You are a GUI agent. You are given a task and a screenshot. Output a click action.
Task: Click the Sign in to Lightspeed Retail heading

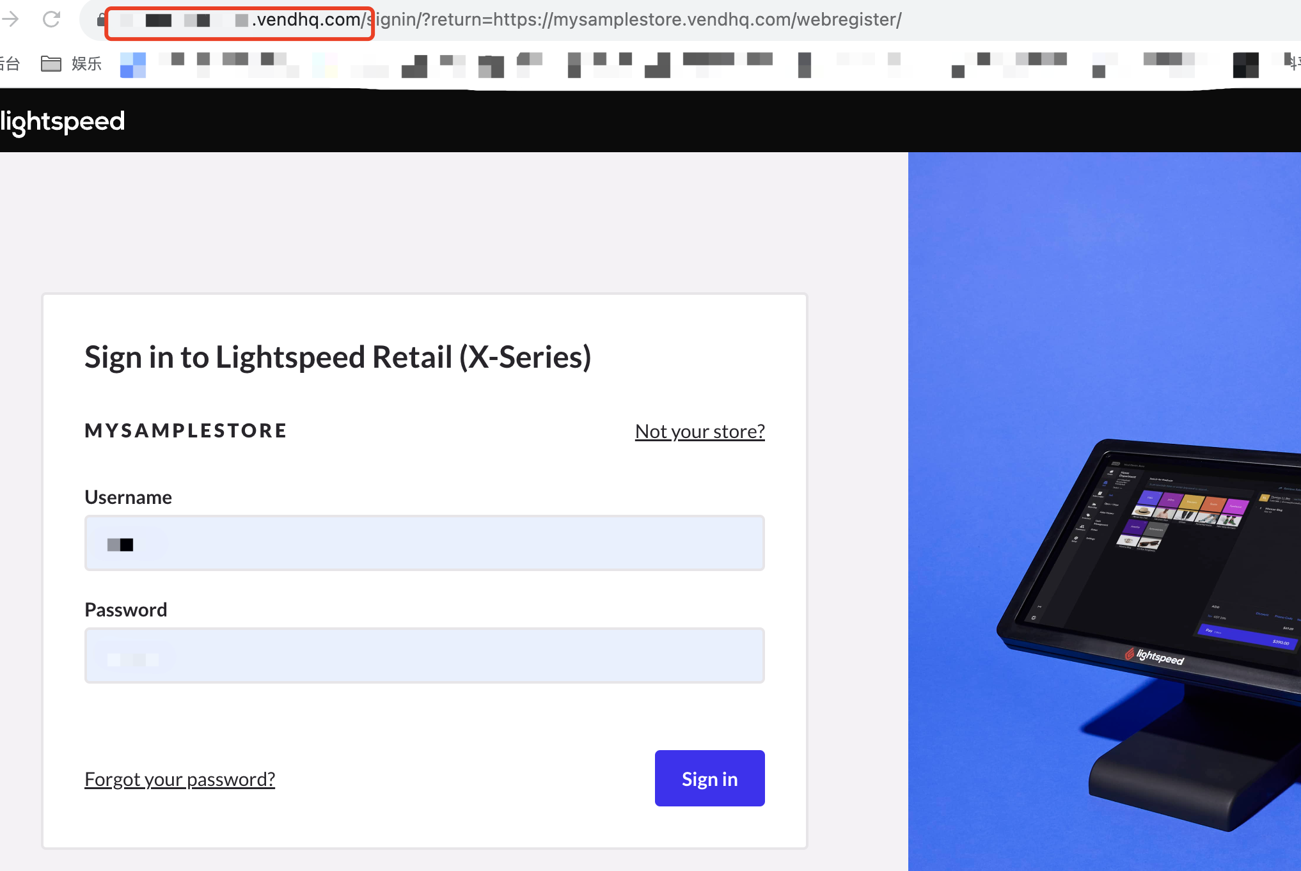point(338,357)
